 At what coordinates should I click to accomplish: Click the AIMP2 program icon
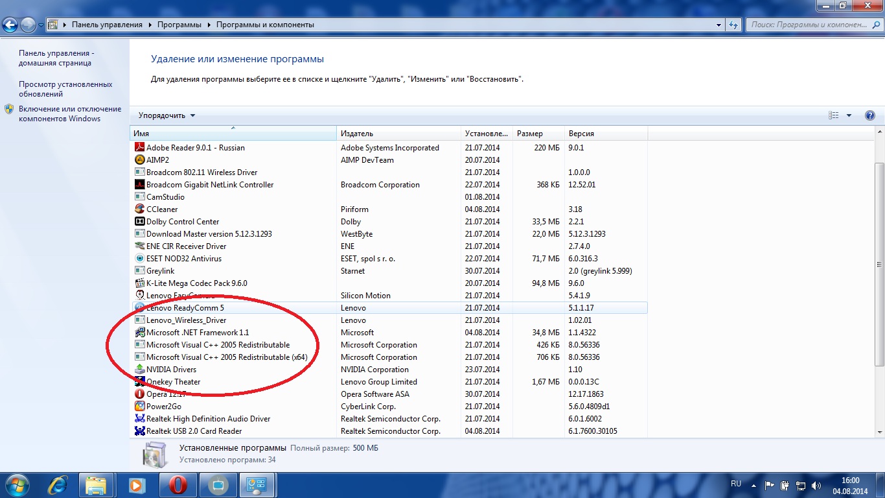(139, 160)
